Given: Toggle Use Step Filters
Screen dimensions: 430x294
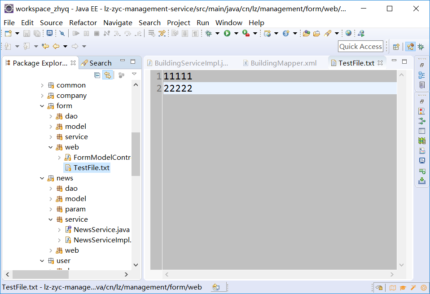Looking at the screenshot, I should point(162,34).
